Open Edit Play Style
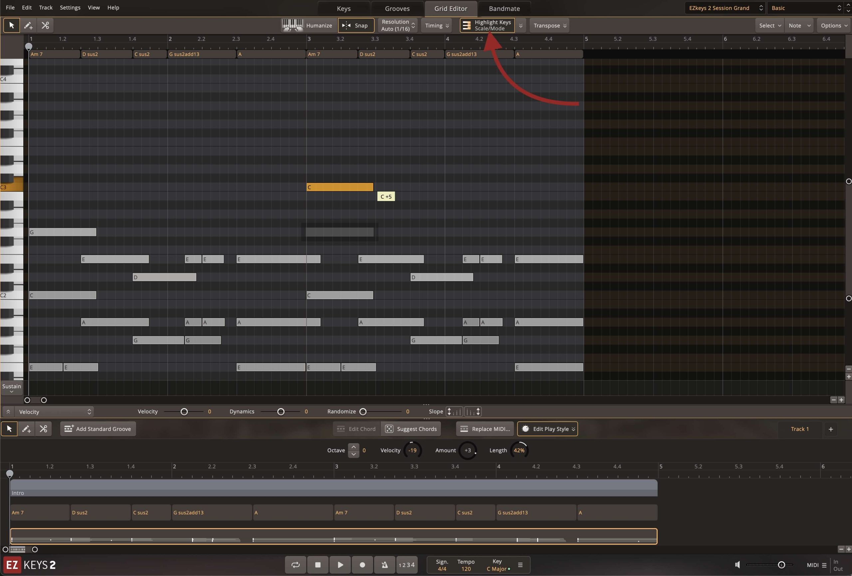 547,429
